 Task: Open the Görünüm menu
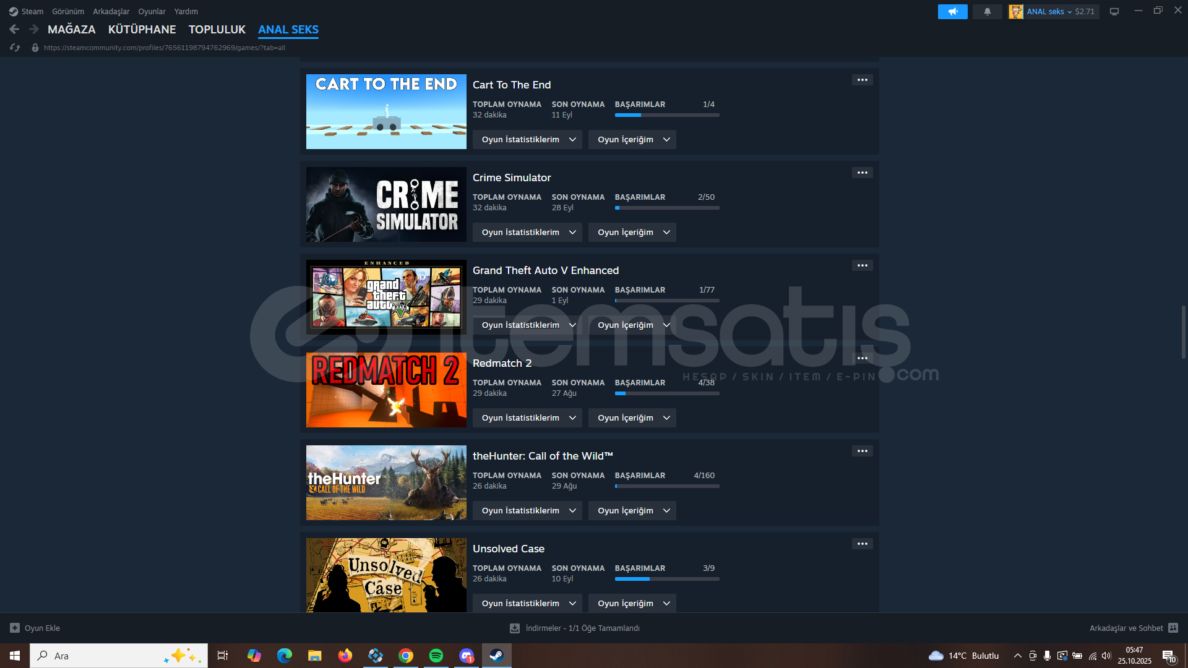67,12
